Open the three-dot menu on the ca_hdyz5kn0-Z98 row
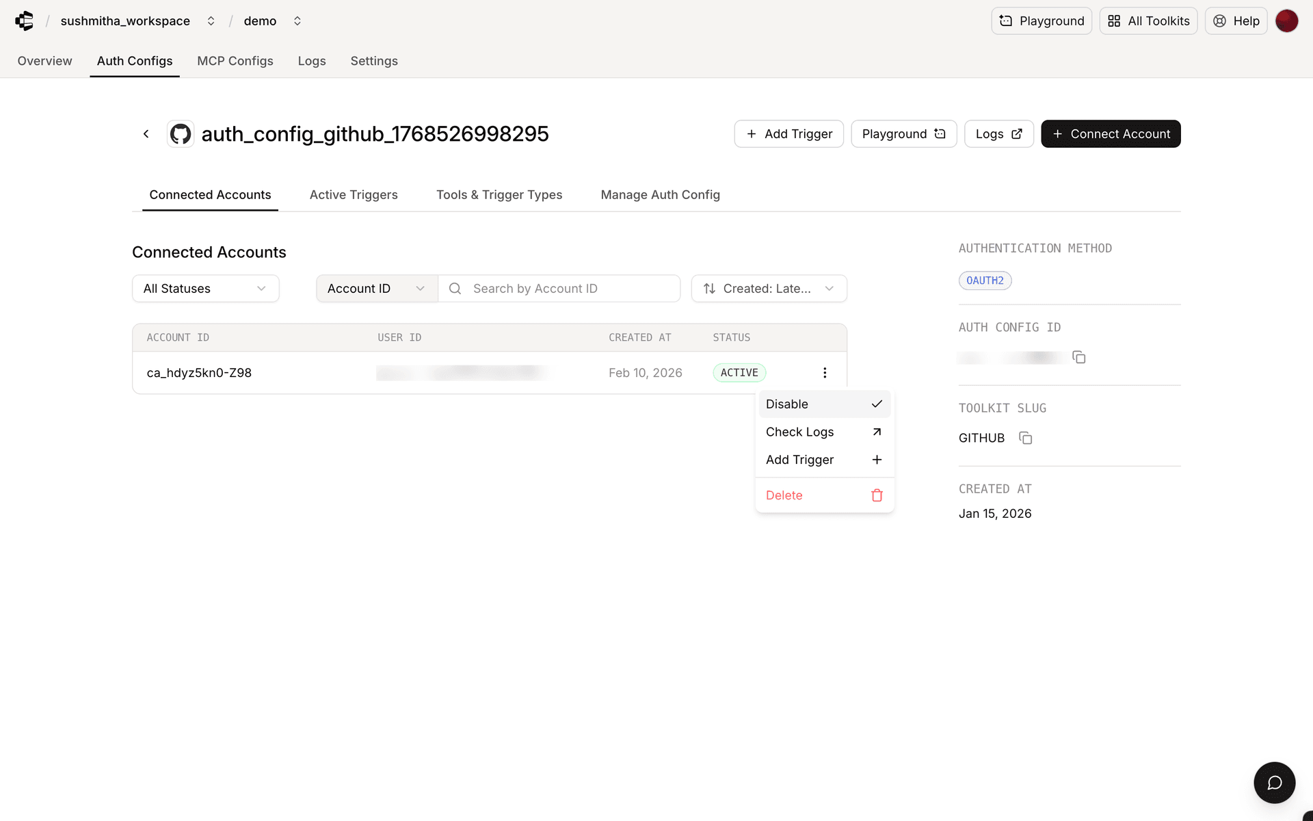 pos(825,372)
